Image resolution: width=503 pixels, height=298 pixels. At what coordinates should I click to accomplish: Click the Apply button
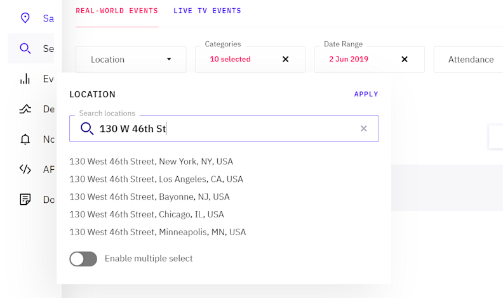pos(366,94)
